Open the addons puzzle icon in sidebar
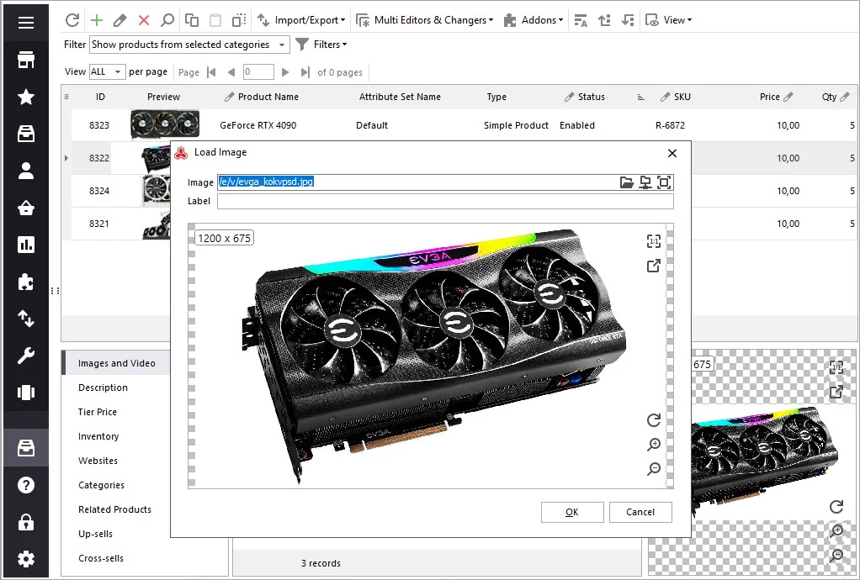860x580 pixels. click(x=26, y=282)
